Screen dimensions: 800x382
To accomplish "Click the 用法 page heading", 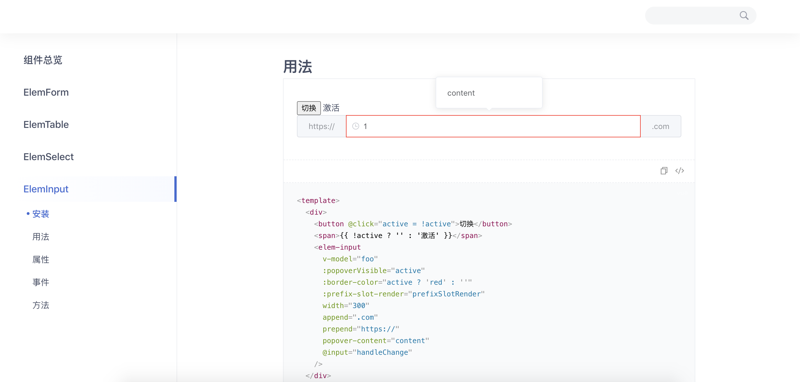I will 297,67.
